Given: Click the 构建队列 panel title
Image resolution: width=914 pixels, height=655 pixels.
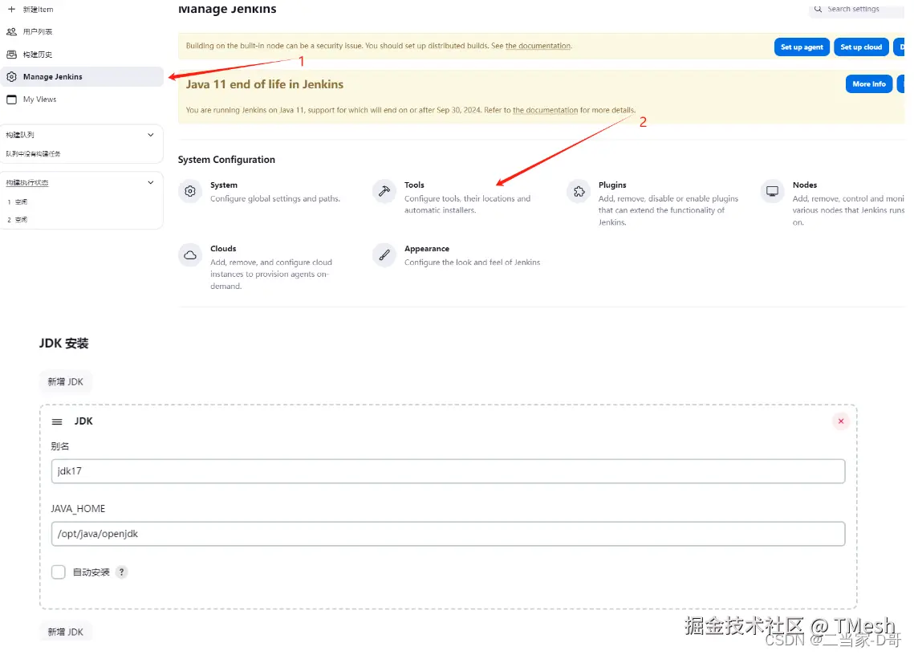Looking at the screenshot, I should 20,135.
